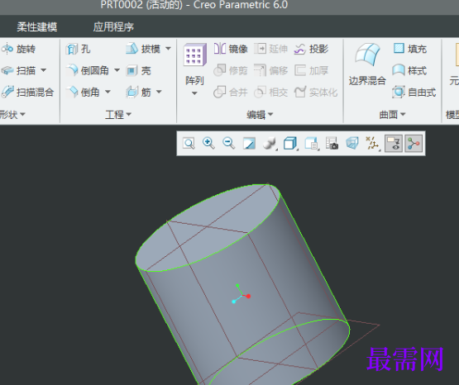This screenshot has height=385, width=459.
Task: Toggle the spin center display button
Action: point(414,143)
